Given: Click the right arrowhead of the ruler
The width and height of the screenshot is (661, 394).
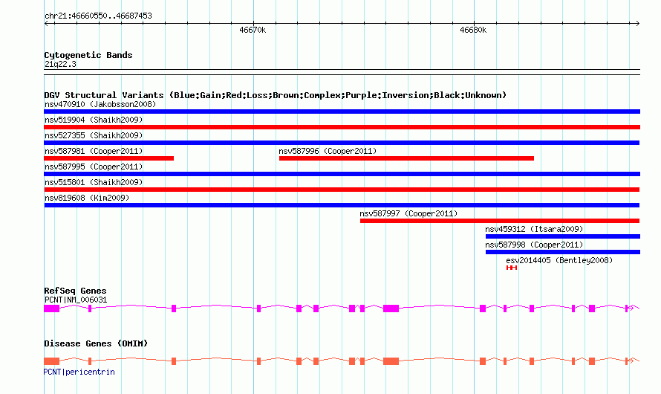Looking at the screenshot, I should click(x=637, y=23).
